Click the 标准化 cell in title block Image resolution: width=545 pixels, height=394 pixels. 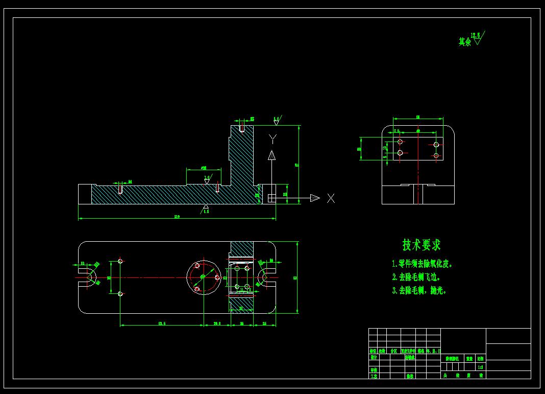pos(410,357)
